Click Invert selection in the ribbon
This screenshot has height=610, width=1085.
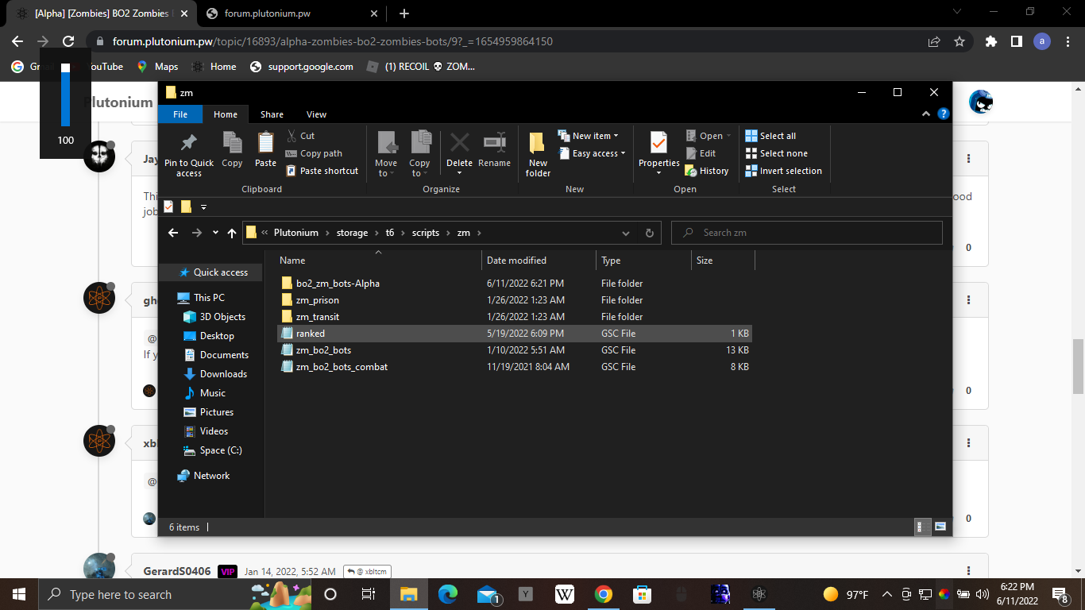click(x=783, y=171)
